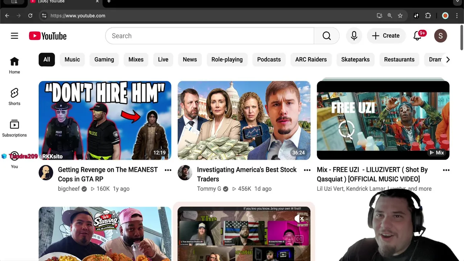This screenshot has height=261, width=464.
Task: Open more options for Investigating Stock Traders video
Action: click(x=307, y=170)
